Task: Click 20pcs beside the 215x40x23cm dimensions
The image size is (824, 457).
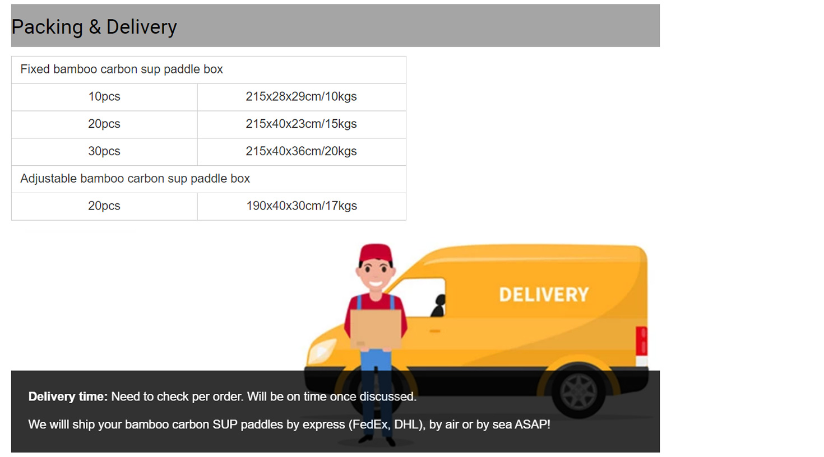Action: point(104,124)
